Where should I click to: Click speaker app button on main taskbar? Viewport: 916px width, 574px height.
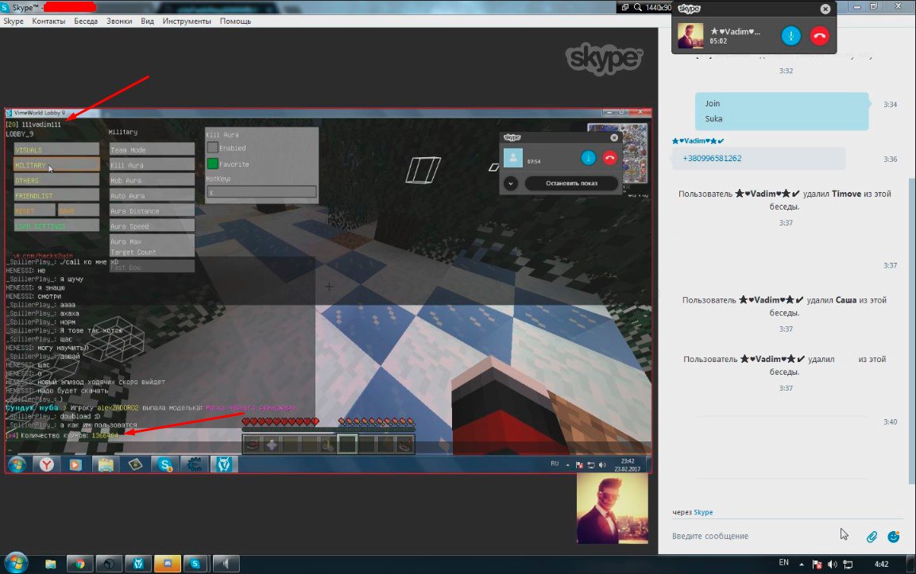[226, 564]
